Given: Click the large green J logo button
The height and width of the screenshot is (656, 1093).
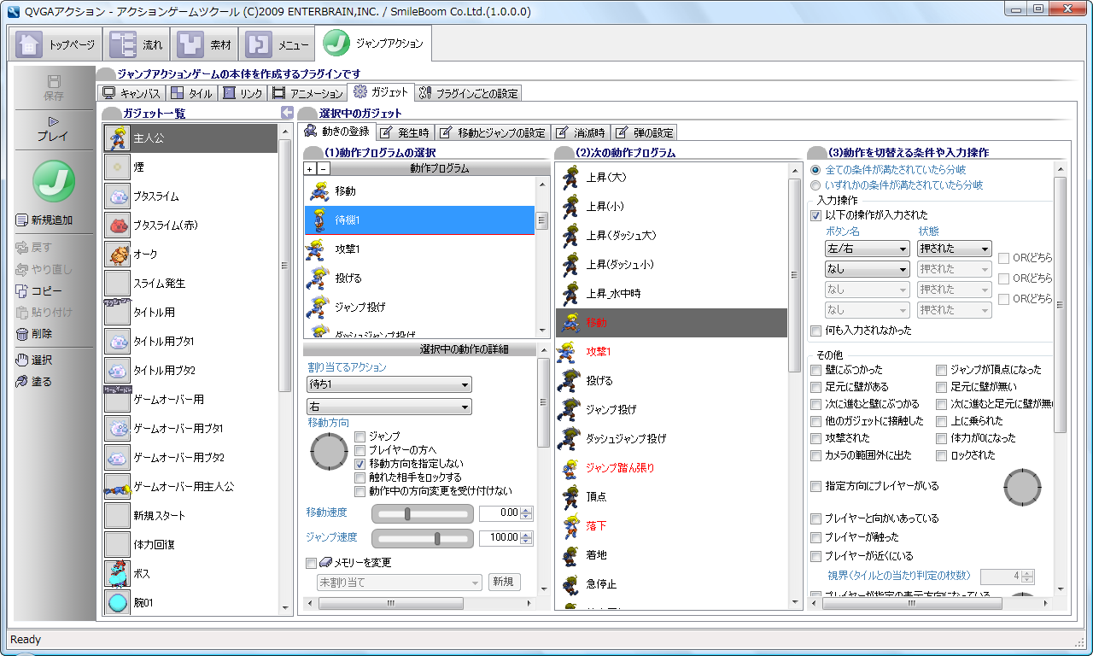Looking at the screenshot, I should (x=54, y=181).
